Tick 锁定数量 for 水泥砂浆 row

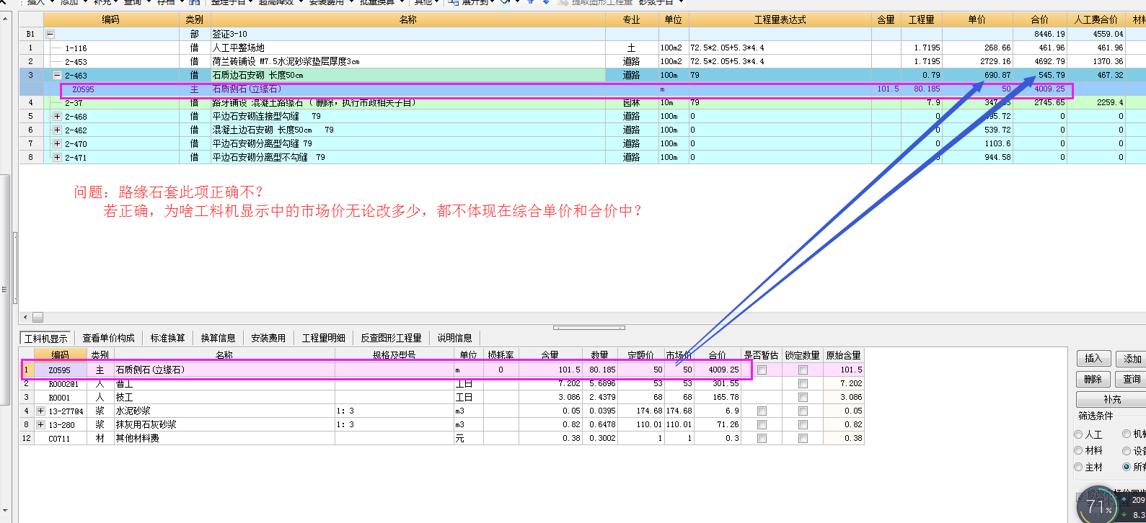pos(803,411)
